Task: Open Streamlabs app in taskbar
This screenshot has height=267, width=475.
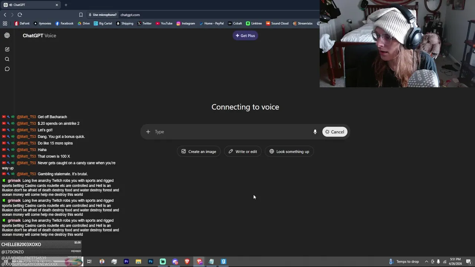Action: 163,261
